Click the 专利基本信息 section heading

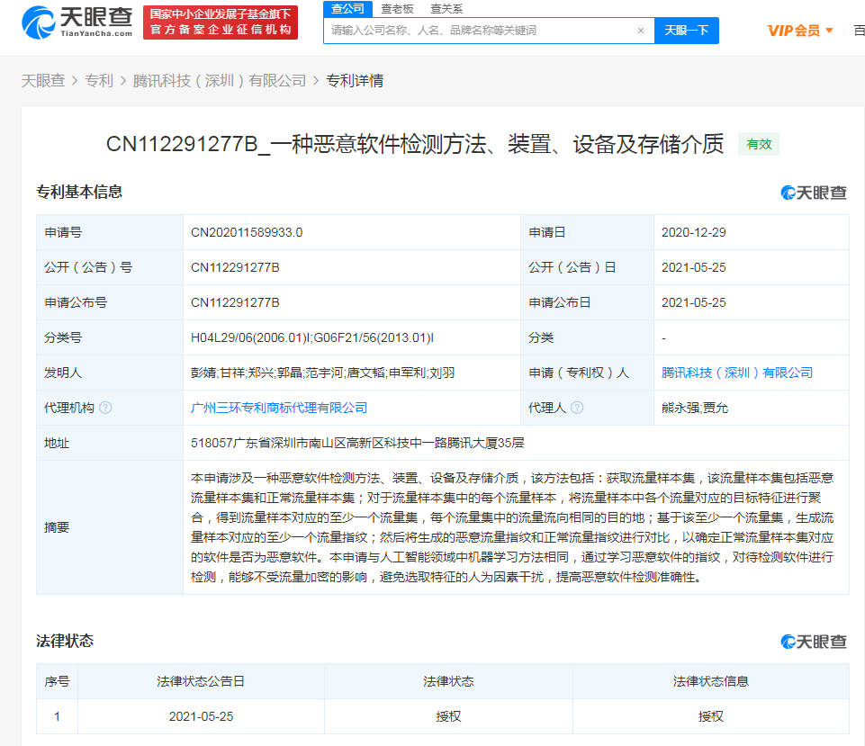pyautogui.click(x=79, y=192)
